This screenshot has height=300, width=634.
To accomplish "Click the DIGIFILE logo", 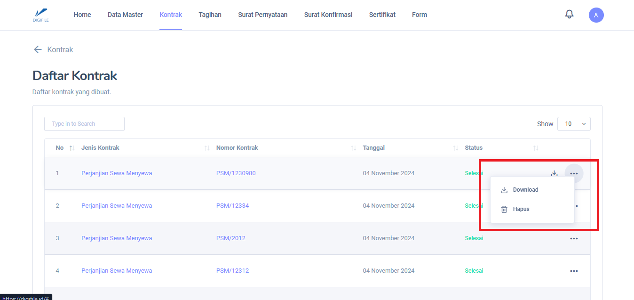I will click(x=41, y=15).
